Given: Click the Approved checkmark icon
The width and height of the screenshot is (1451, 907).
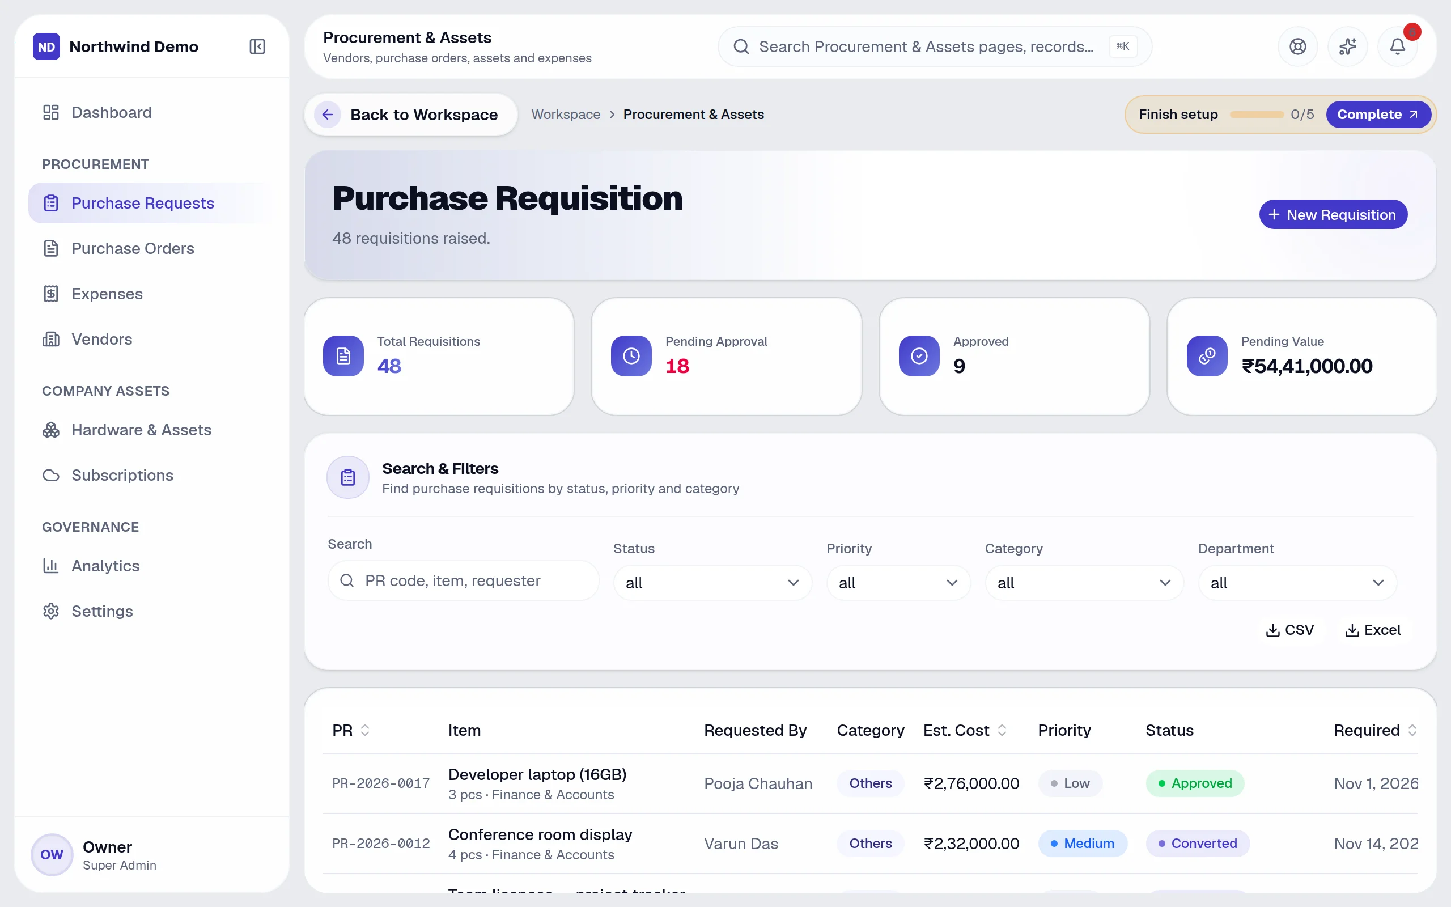Looking at the screenshot, I should pos(919,356).
